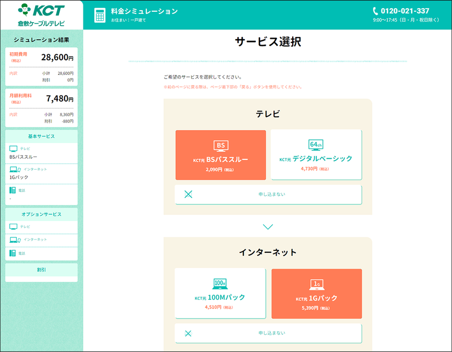Viewport: 452px width, 352px height.
Task: Click the down chevron between テレビ and インターネット
Action: click(x=268, y=227)
